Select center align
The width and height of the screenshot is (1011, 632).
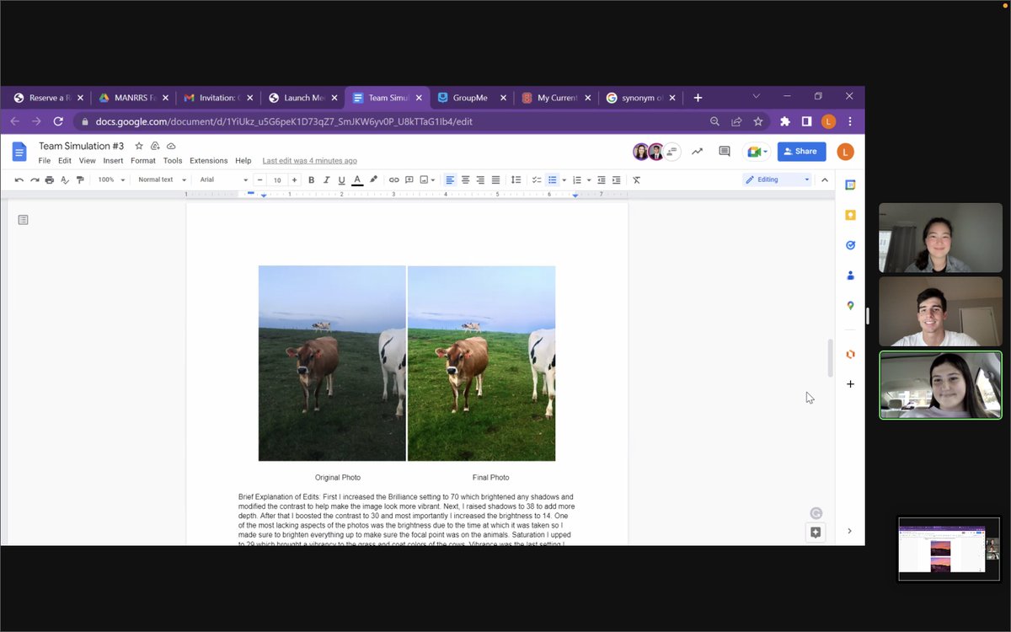tap(465, 179)
